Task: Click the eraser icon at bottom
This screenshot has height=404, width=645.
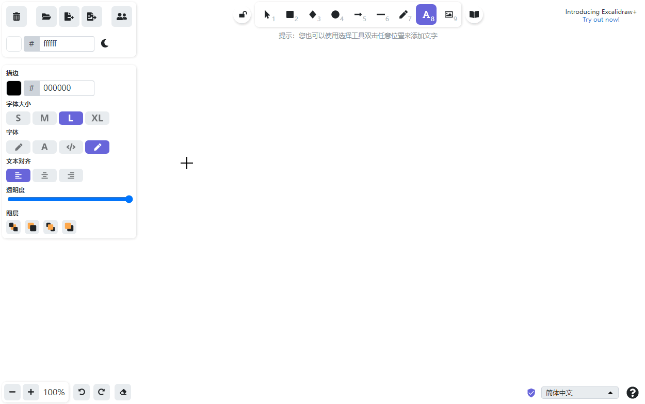Action: coord(123,392)
